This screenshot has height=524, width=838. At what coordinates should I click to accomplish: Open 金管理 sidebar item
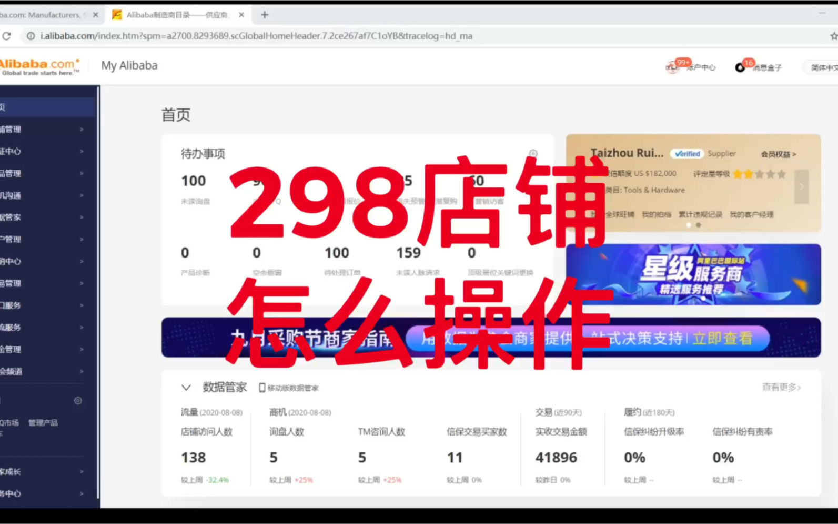tap(48, 349)
